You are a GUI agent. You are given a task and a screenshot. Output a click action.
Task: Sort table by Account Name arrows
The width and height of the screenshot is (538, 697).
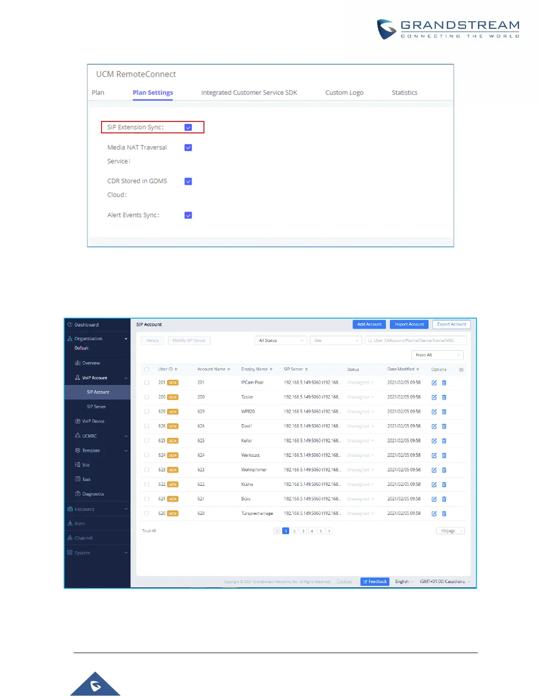point(229,369)
